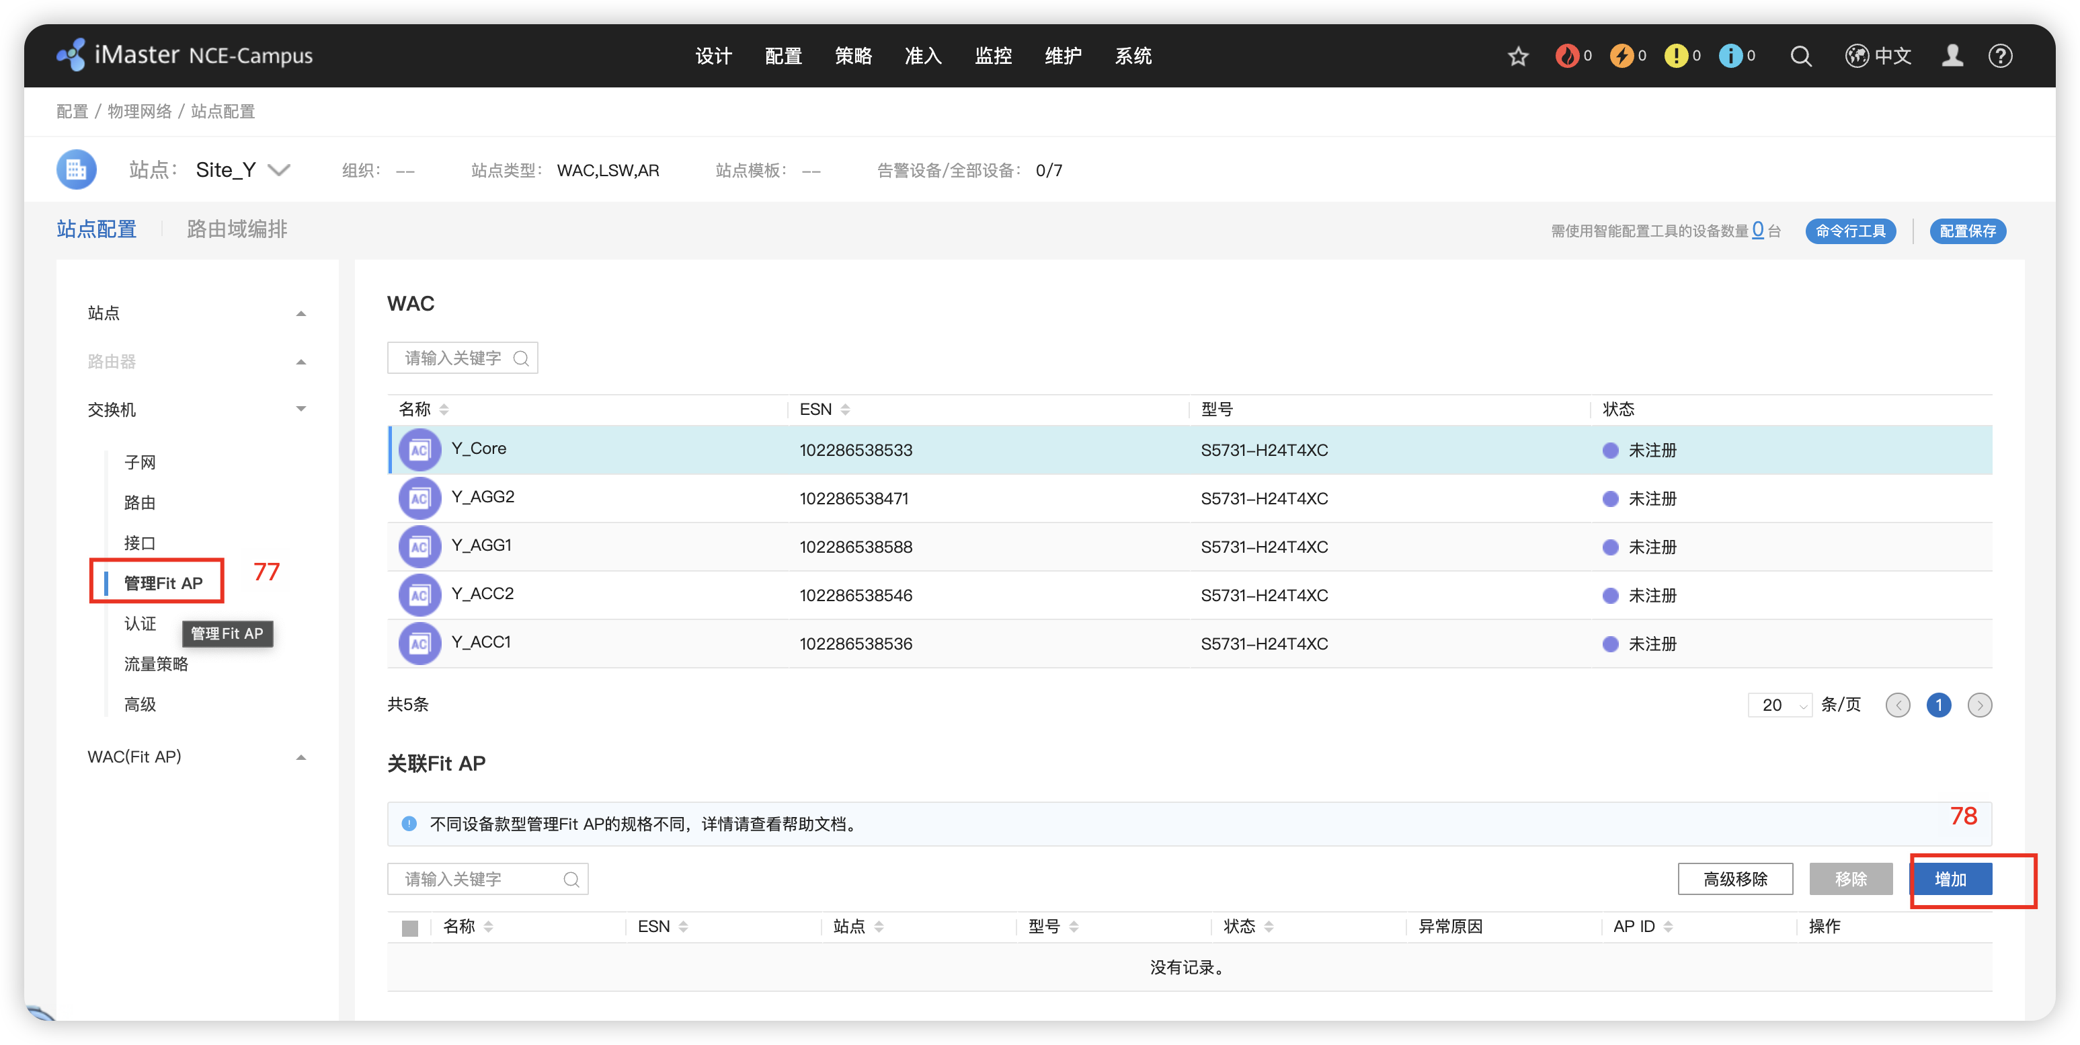Expand the WAC(Fit AP) sidebar section
The image size is (2080, 1045).
point(301,757)
